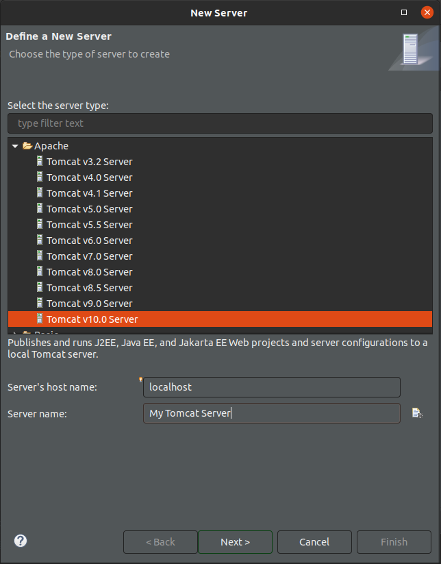The width and height of the screenshot is (441, 564).
Task: Select Tomcat v3.2 Server entry
Action: coord(89,162)
